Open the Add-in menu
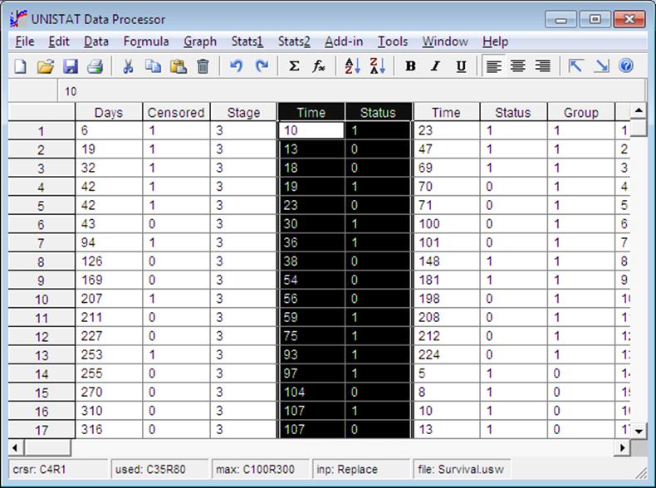The image size is (656, 488). pos(344,41)
